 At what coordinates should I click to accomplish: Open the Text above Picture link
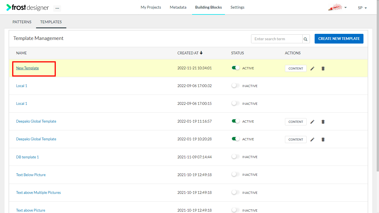31,210
